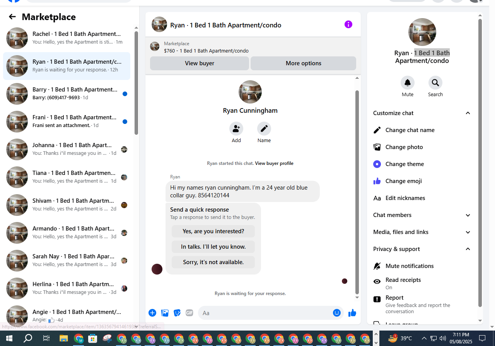Search in conversation with magnifier icon
This screenshot has width=495, height=346.
point(435,83)
